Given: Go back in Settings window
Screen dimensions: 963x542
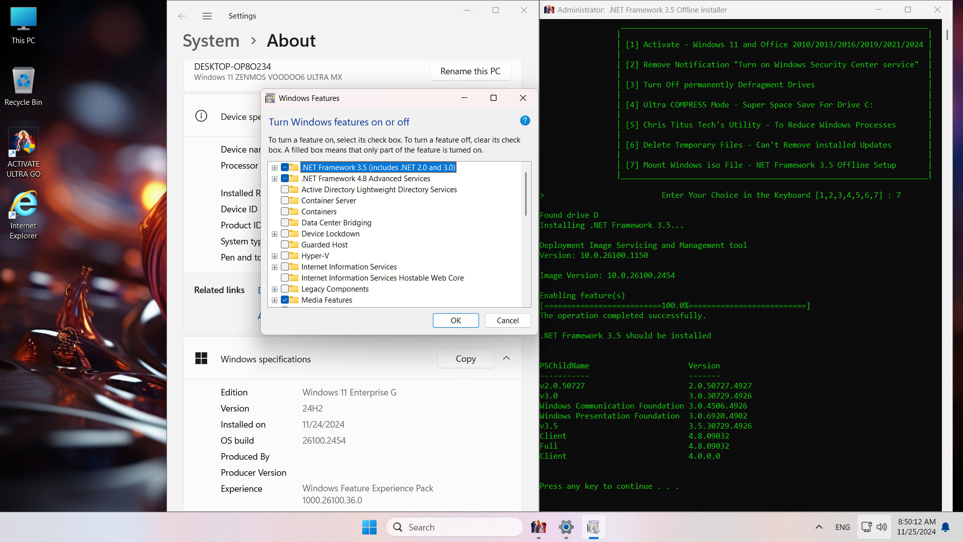Looking at the screenshot, I should click(182, 16).
